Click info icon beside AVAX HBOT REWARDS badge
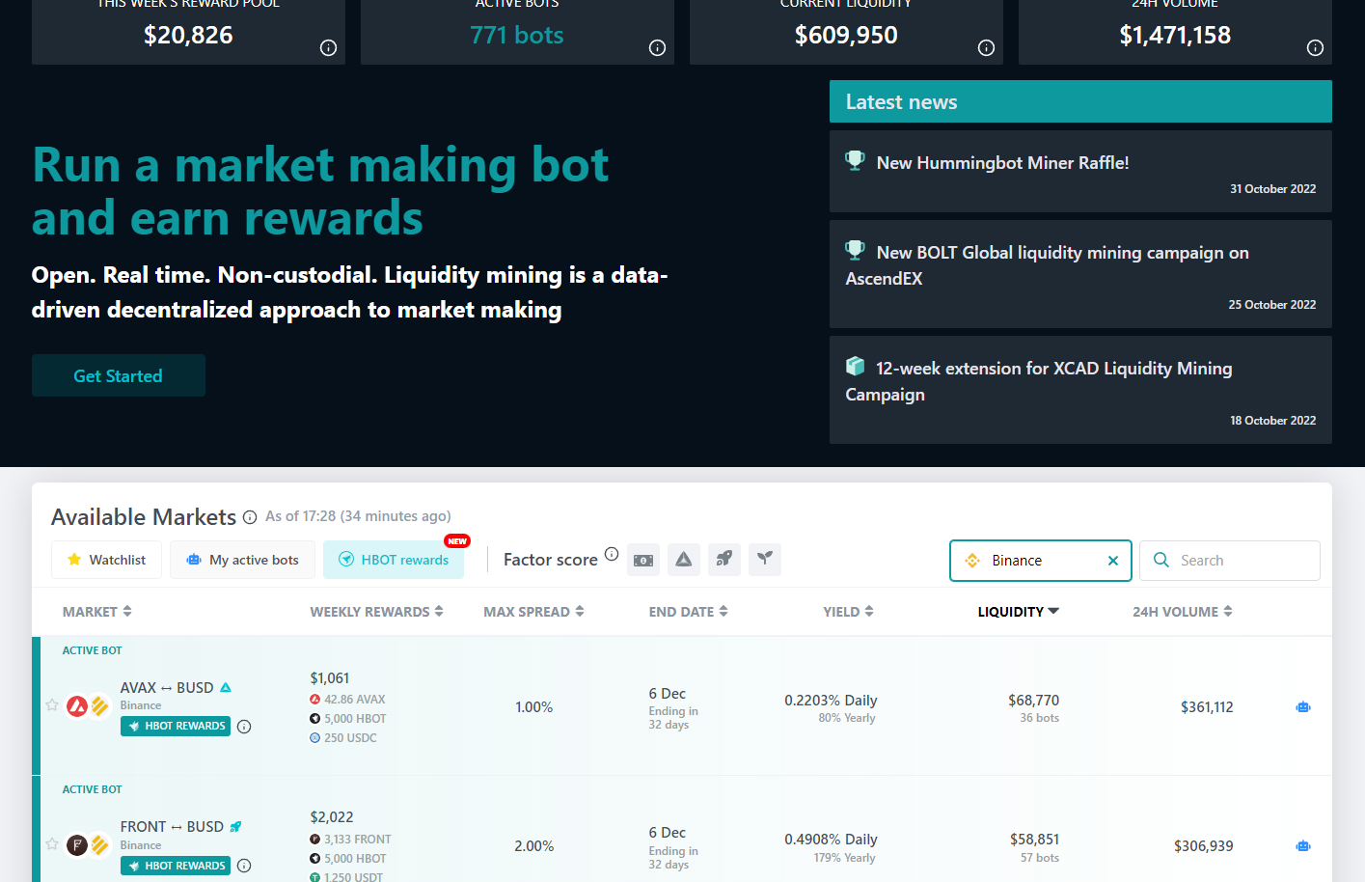 click(244, 727)
